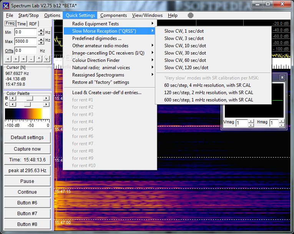The image size is (294, 234).
Task: Increase Max frequency with spinner up arrow
Action: click(x=41, y=40)
